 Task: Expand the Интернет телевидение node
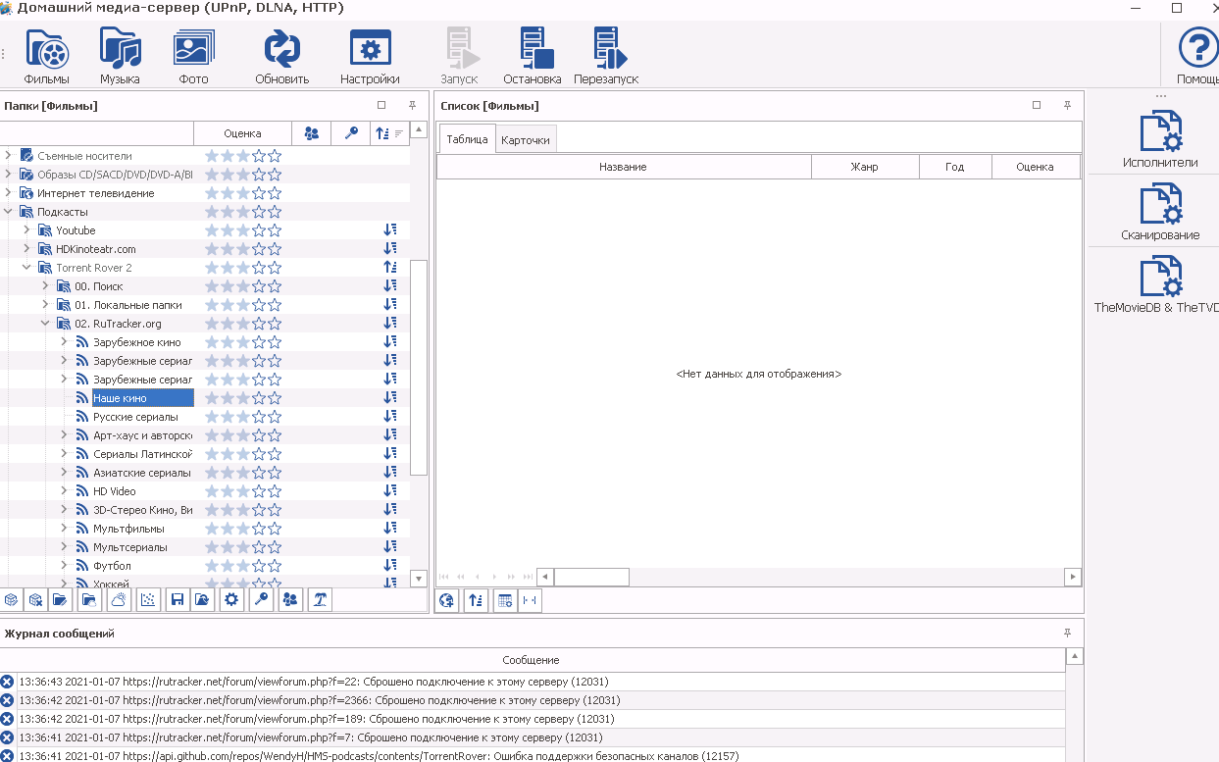(x=8, y=193)
